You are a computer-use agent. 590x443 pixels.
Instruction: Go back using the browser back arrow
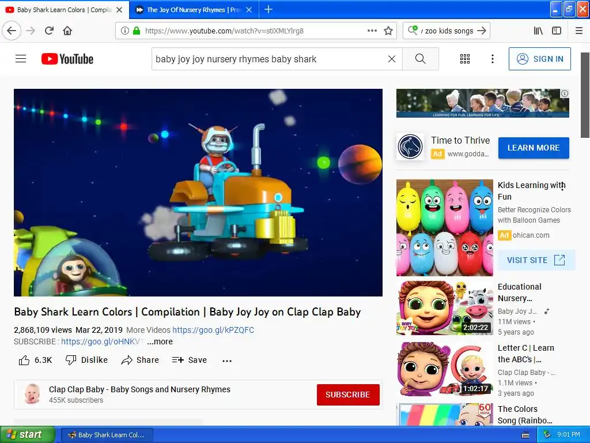(12, 31)
